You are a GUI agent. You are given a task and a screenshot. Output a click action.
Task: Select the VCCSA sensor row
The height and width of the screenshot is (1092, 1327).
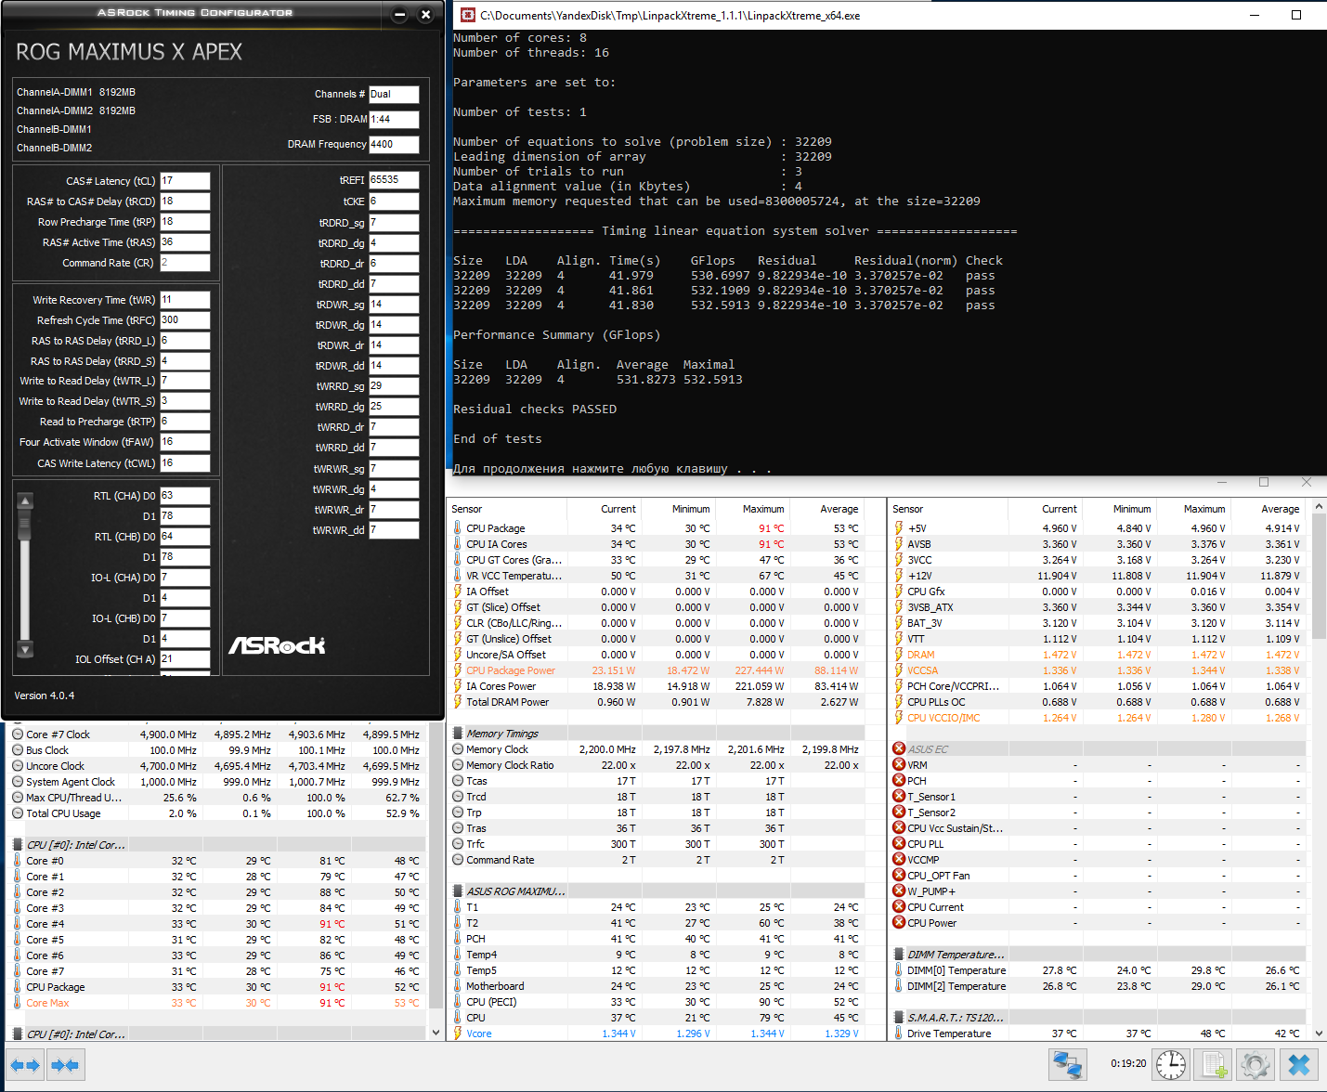point(1097,670)
